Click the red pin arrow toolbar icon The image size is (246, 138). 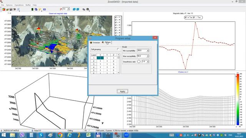coord(61,9)
